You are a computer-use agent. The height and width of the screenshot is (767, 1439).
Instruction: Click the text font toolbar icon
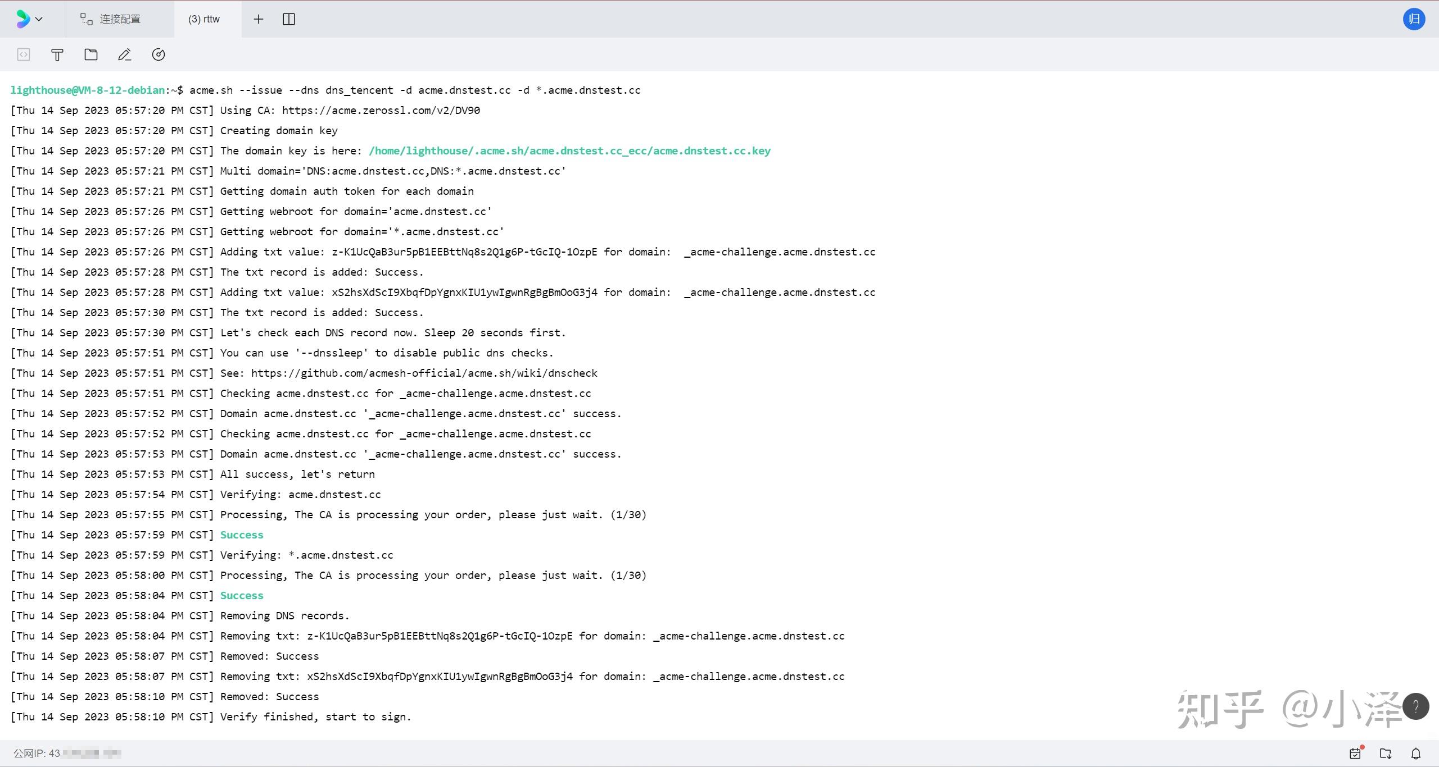(x=57, y=54)
